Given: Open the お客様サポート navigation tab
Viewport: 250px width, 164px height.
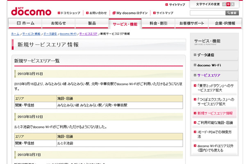Looking at the screenshot, I should 192,23.
